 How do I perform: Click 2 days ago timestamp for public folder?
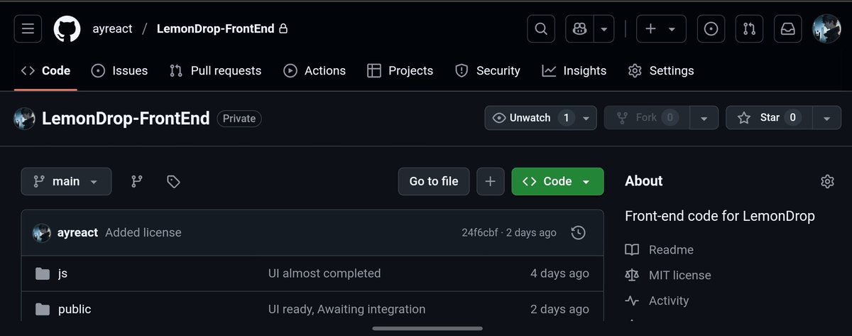[559, 309]
